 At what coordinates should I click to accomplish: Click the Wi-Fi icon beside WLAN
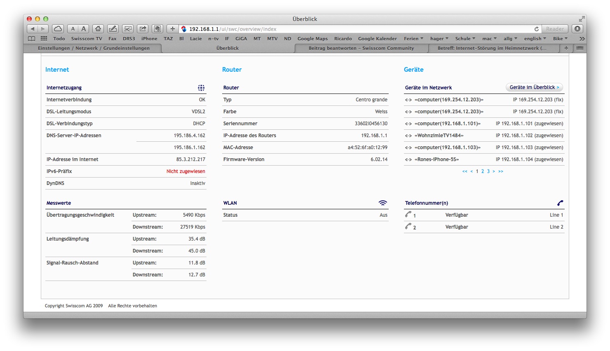383,203
